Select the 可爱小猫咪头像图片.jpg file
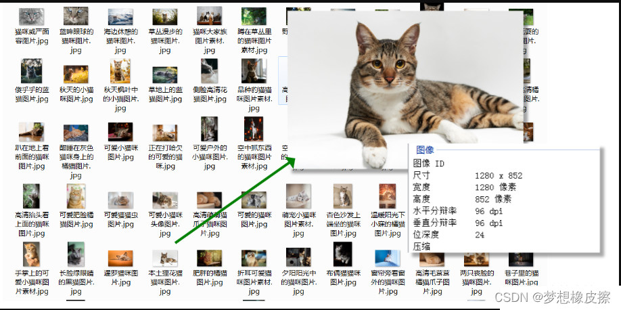The image size is (621, 310). click(165, 215)
